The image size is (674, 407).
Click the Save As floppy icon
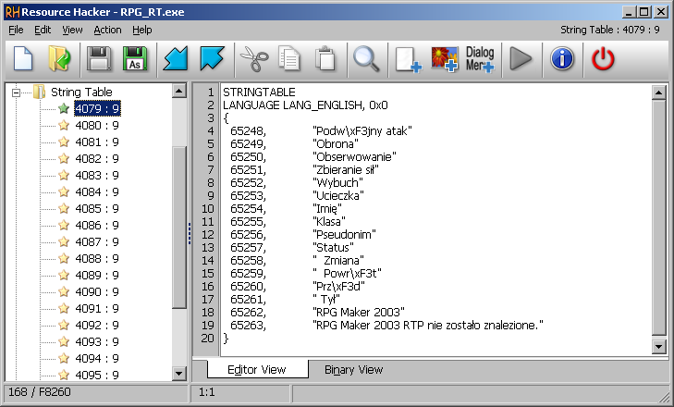coord(135,59)
